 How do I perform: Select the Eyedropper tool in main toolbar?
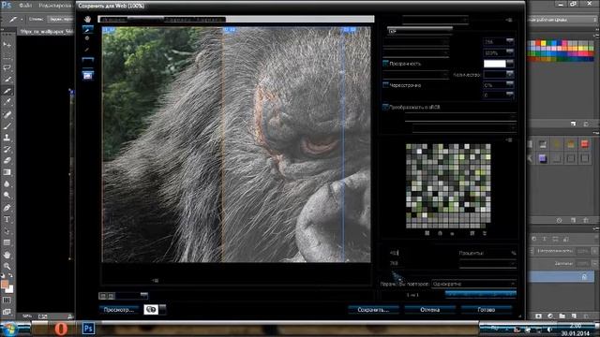(7, 102)
